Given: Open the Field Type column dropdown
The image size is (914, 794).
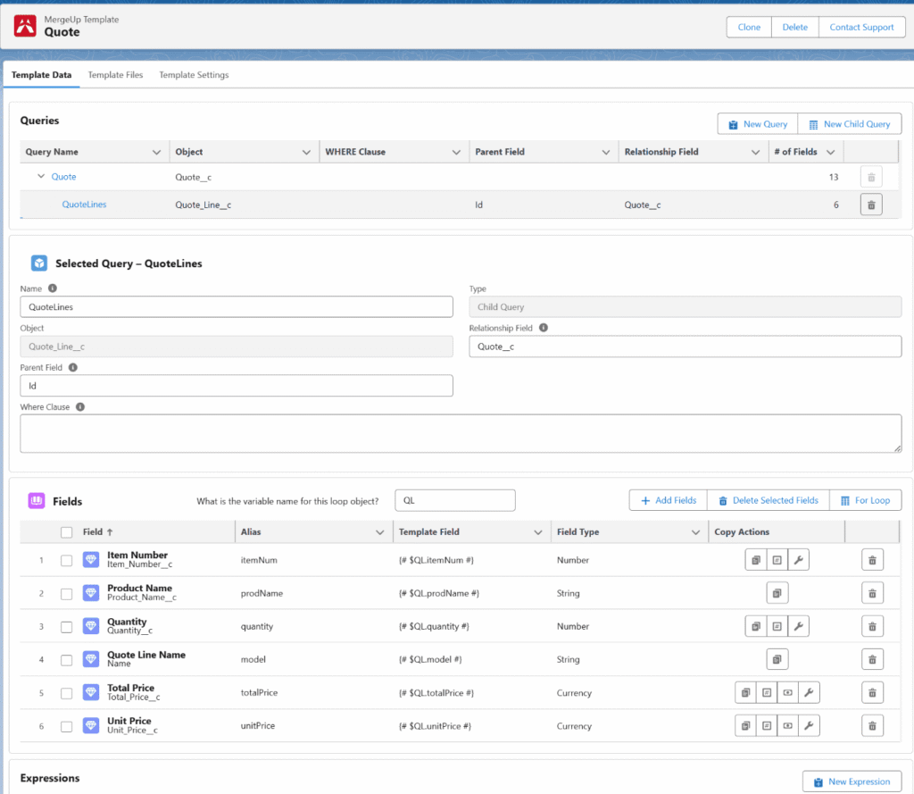Looking at the screenshot, I should (x=695, y=532).
